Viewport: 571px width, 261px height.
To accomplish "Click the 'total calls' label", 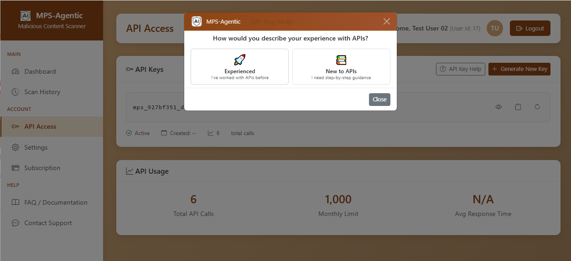I will tap(243, 133).
